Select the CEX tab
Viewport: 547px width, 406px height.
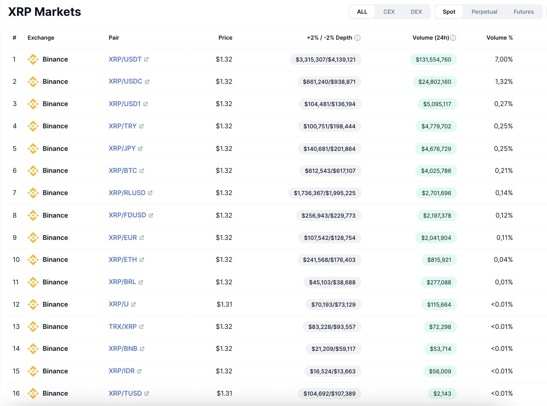(389, 12)
